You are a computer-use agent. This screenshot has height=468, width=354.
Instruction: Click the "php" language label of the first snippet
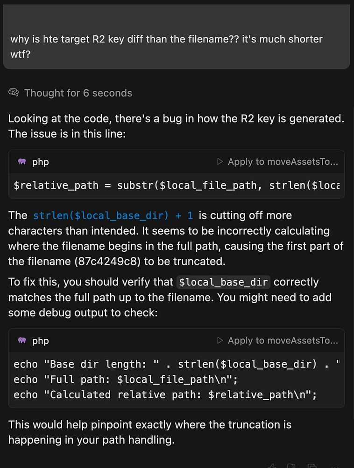pyautogui.click(x=41, y=162)
